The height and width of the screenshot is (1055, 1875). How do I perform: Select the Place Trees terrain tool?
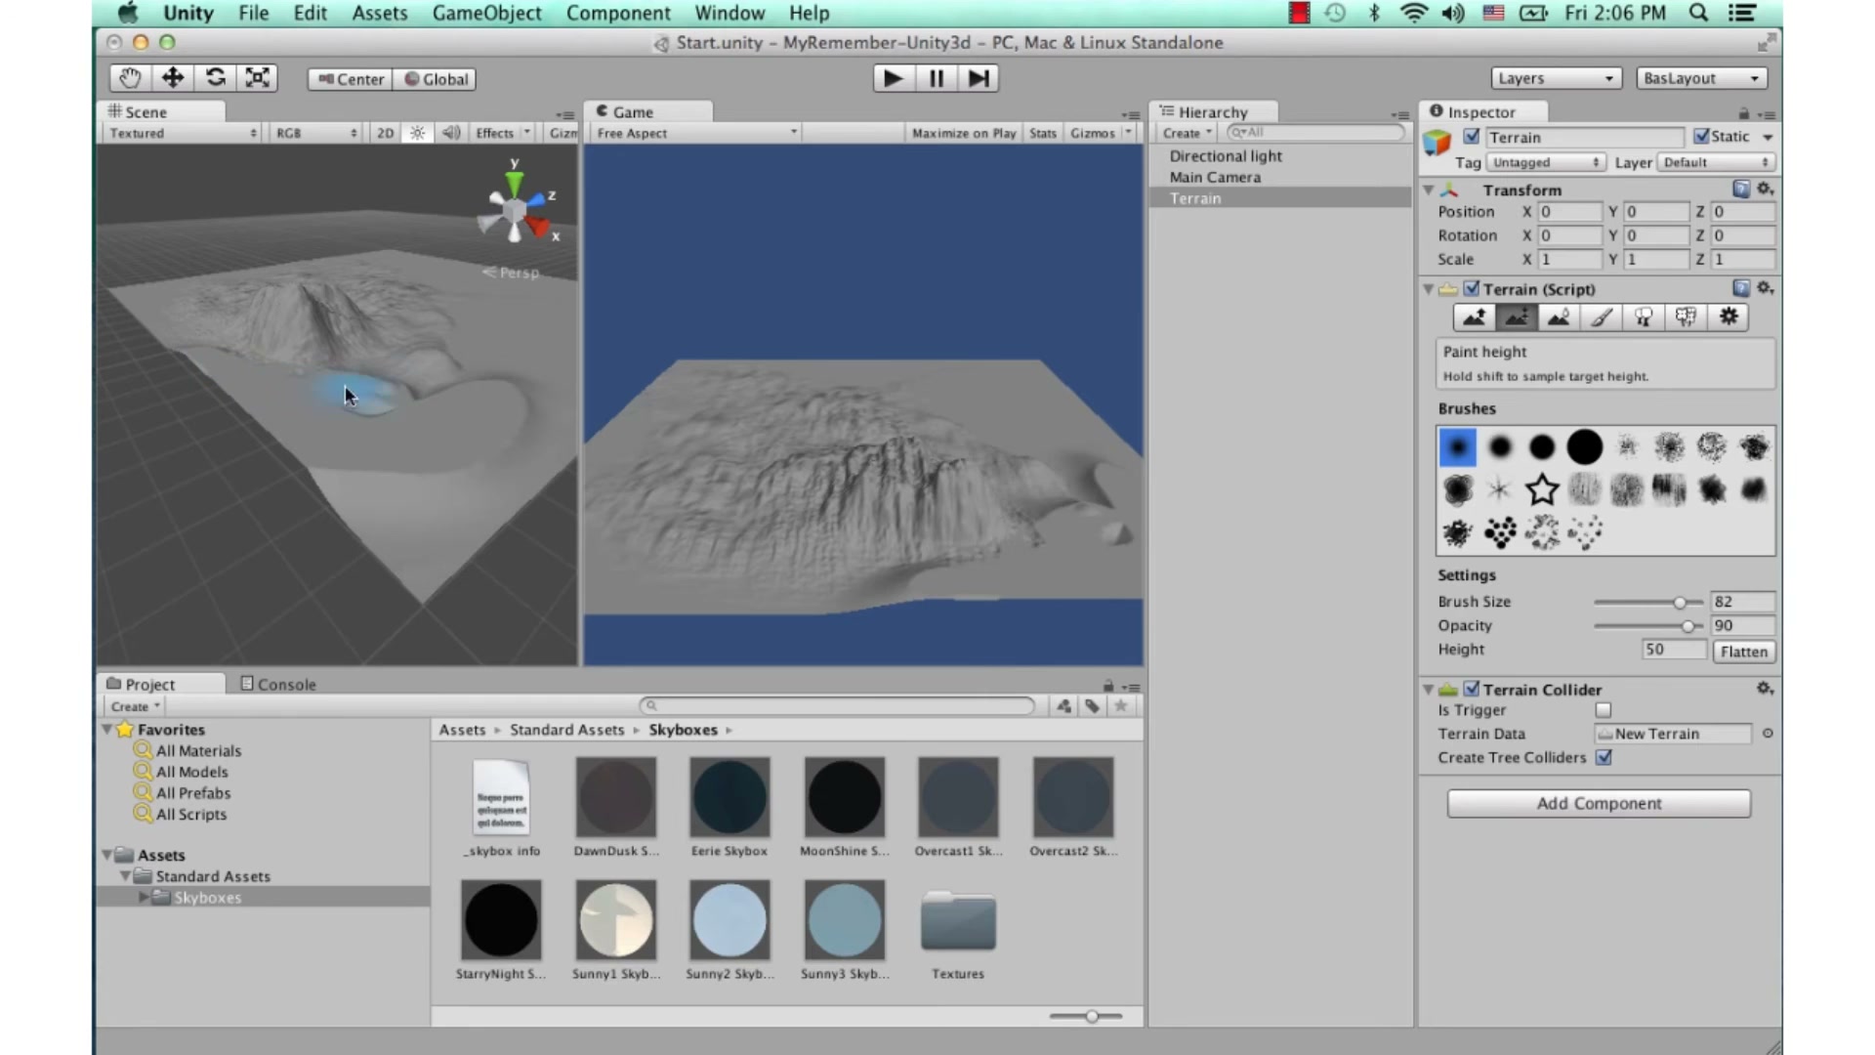(x=1644, y=317)
